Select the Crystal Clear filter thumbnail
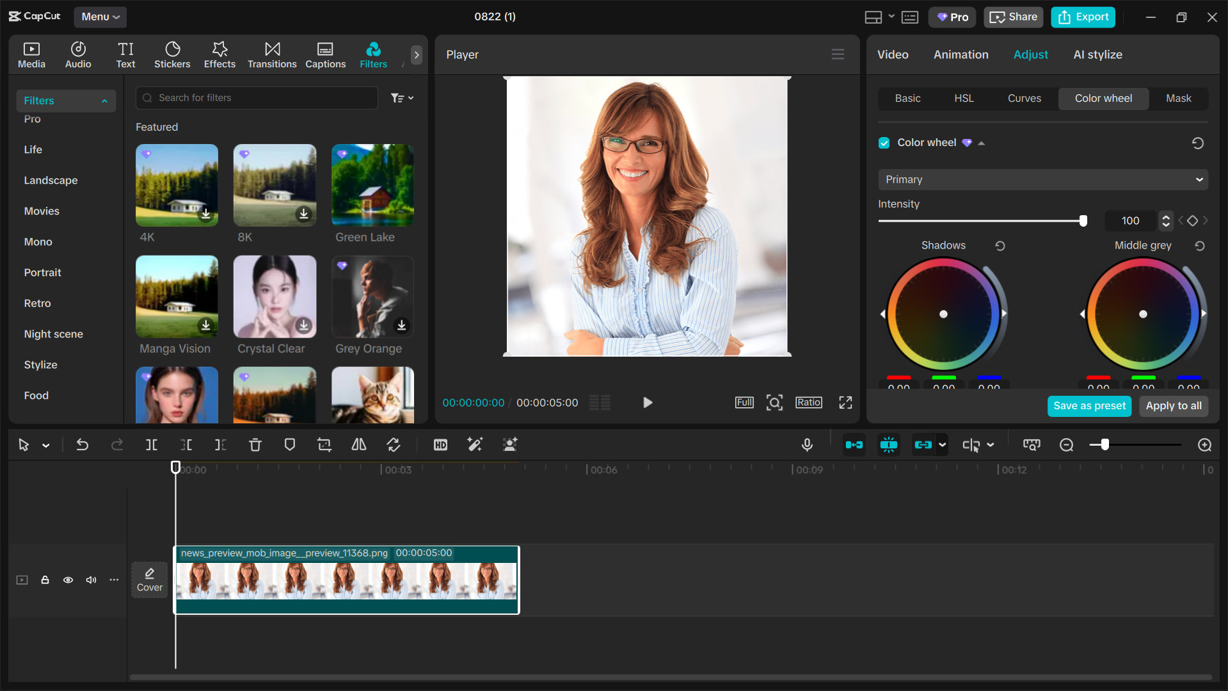 click(274, 297)
